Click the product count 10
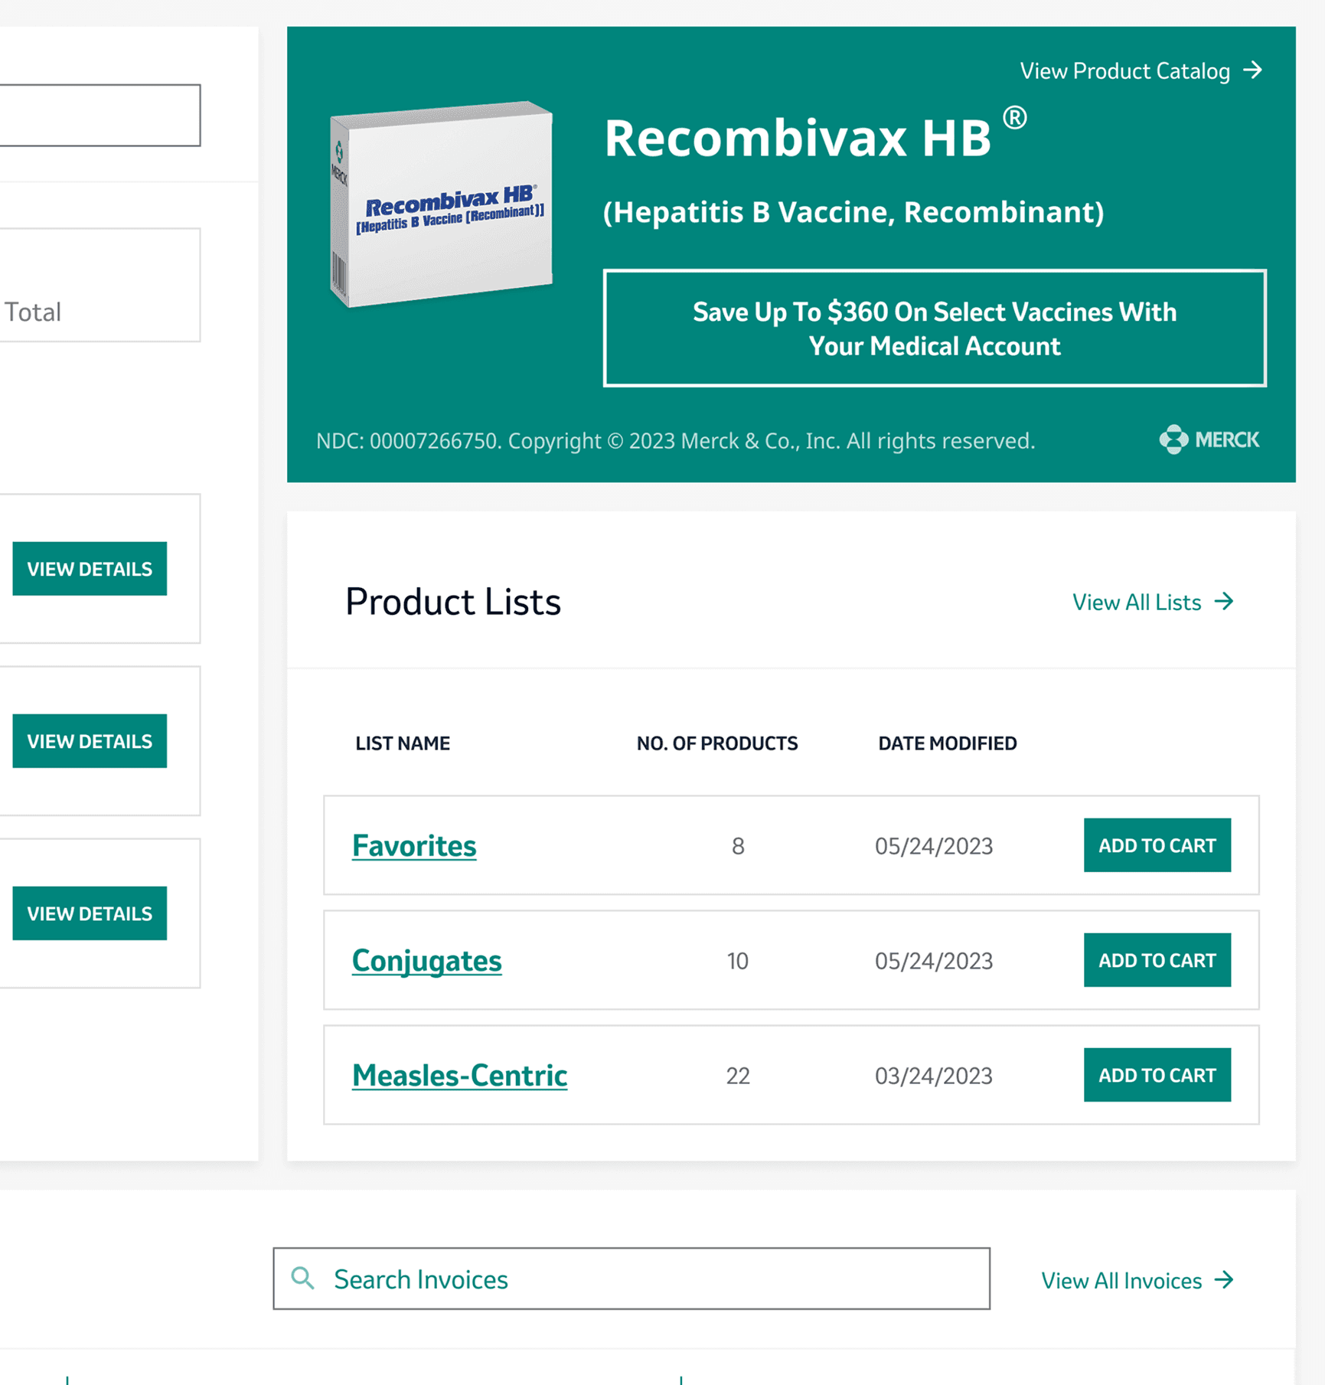The image size is (1325, 1385). point(738,961)
